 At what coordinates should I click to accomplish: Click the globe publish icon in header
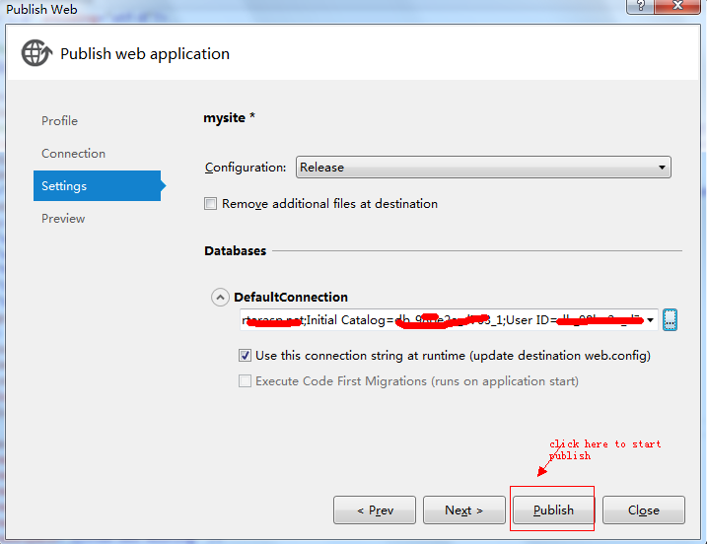tap(35, 53)
